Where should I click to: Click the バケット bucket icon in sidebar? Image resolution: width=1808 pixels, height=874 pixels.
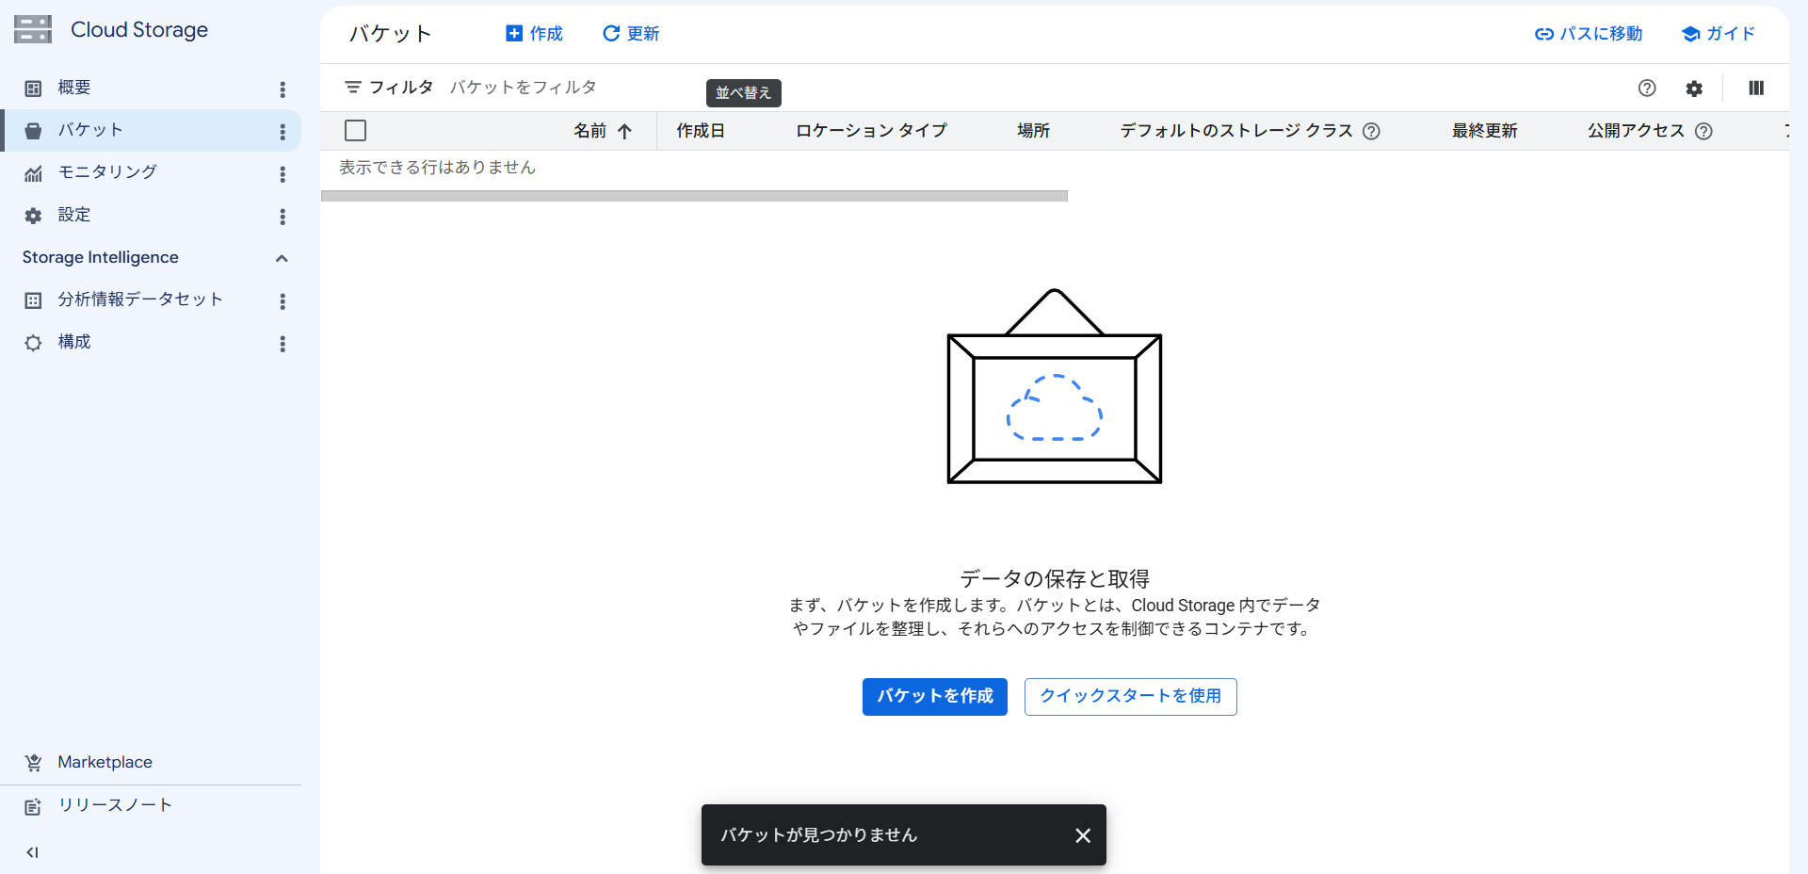point(33,131)
